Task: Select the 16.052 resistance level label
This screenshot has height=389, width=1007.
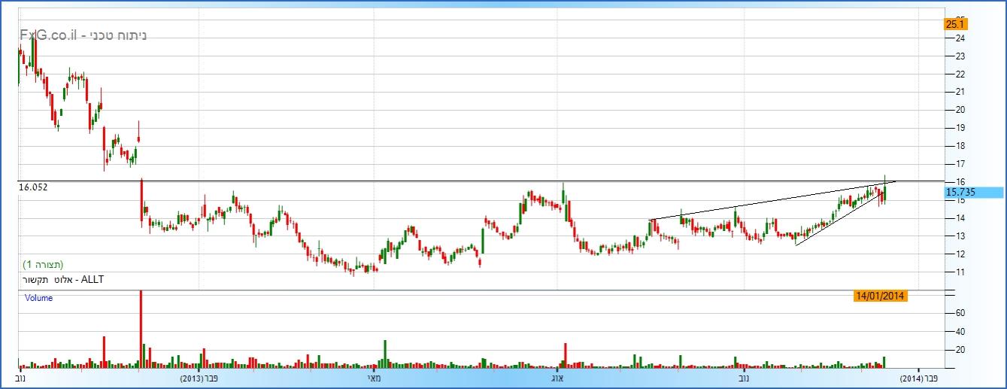Action: 33,187
